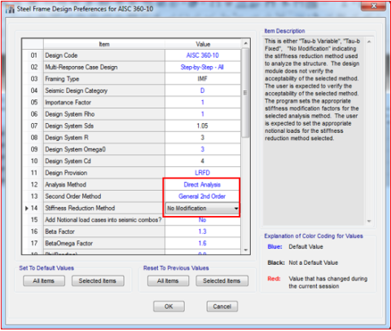Image resolution: width=391 pixels, height=331 pixels.
Task: Click the Cancel button
Action: pos(222,307)
